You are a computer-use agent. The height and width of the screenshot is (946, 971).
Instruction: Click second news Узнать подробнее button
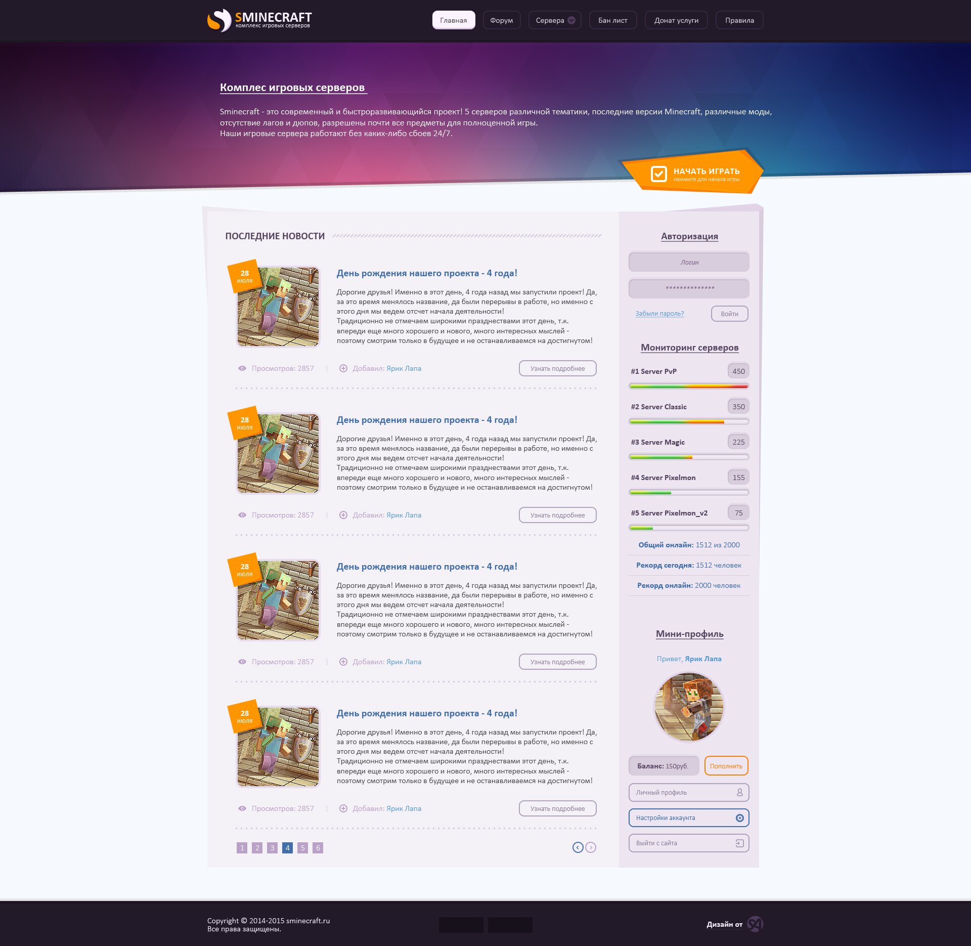click(x=557, y=515)
